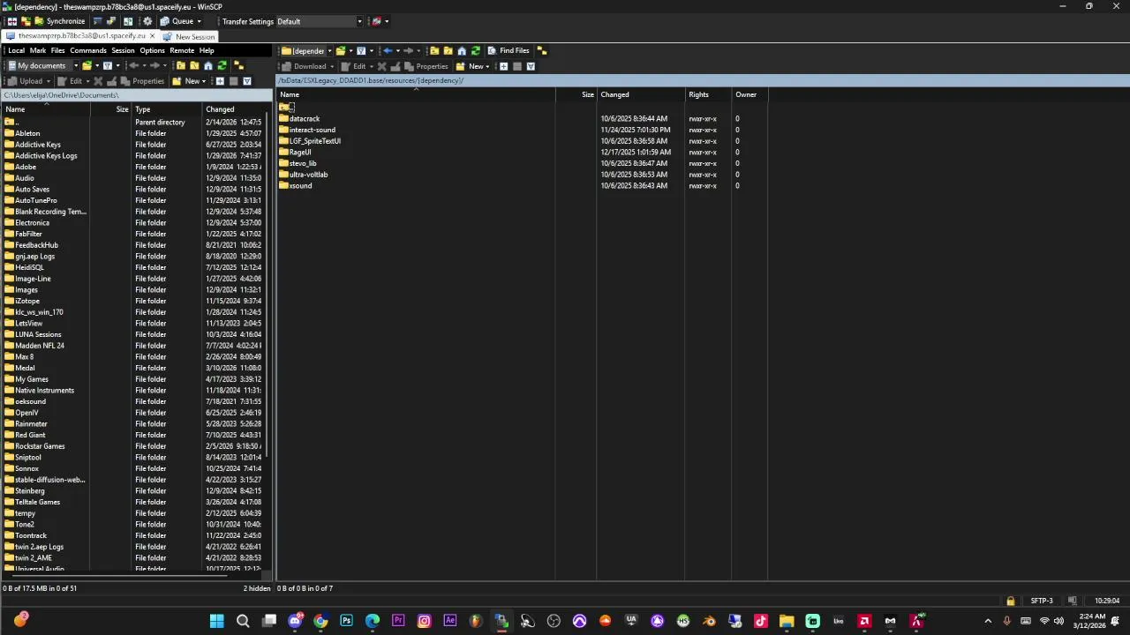This screenshot has height=635, width=1130.
Task: Refresh the remote panel with green icon
Action: point(475,50)
